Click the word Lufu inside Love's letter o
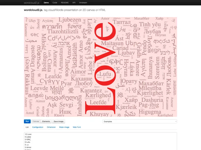 coord(105,74)
